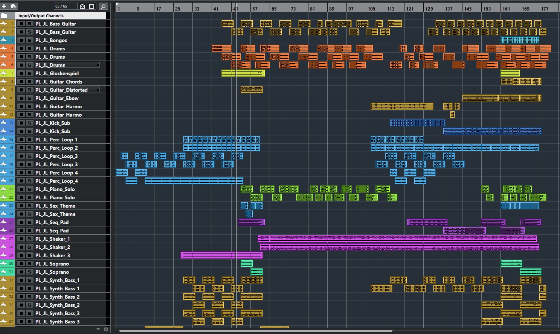
Task: Open the dropdown on track 6 PL_JL_Drums
Action: tap(98, 65)
